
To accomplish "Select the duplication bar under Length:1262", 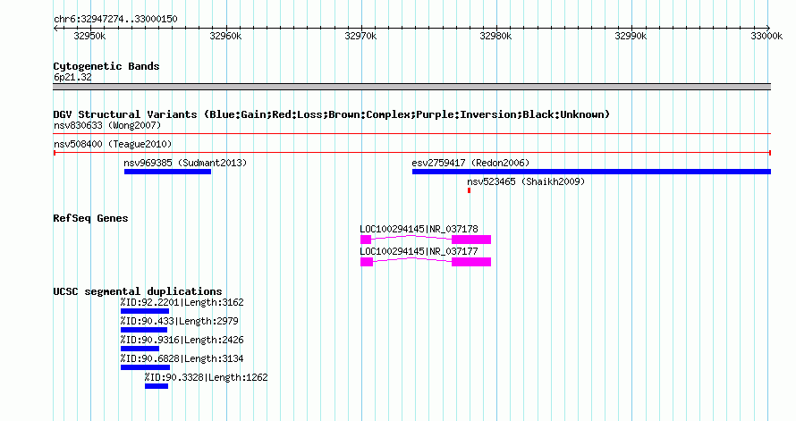I will 157,386.
